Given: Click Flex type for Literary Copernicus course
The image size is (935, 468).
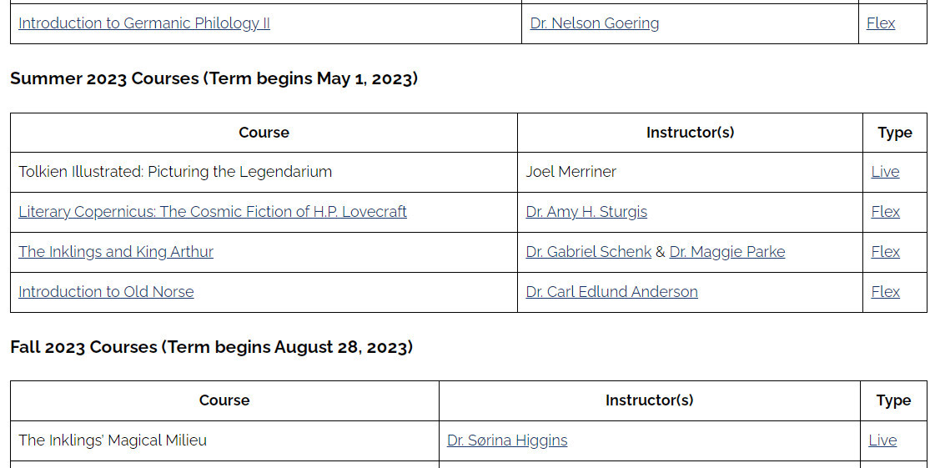Looking at the screenshot, I should [885, 212].
